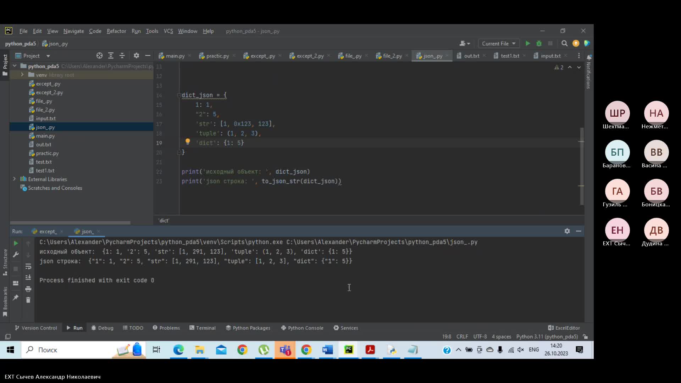The width and height of the screenshot is (681, 383).
Task: Hide the Project tool window
Action: pos(148,56)
